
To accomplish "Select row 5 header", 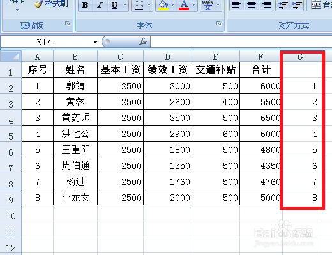I will (x=11, y=133).
